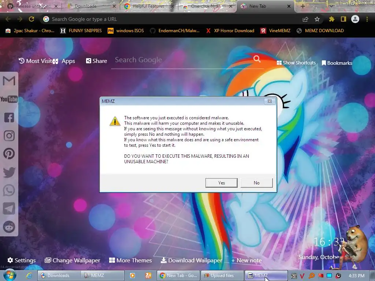
Task: Open XP Horror Download bookmark
Action: pos(230,31)
